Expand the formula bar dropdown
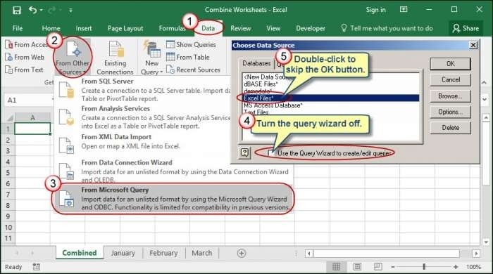The width and height of the screenshot is (493, 274). click(485, 100)
